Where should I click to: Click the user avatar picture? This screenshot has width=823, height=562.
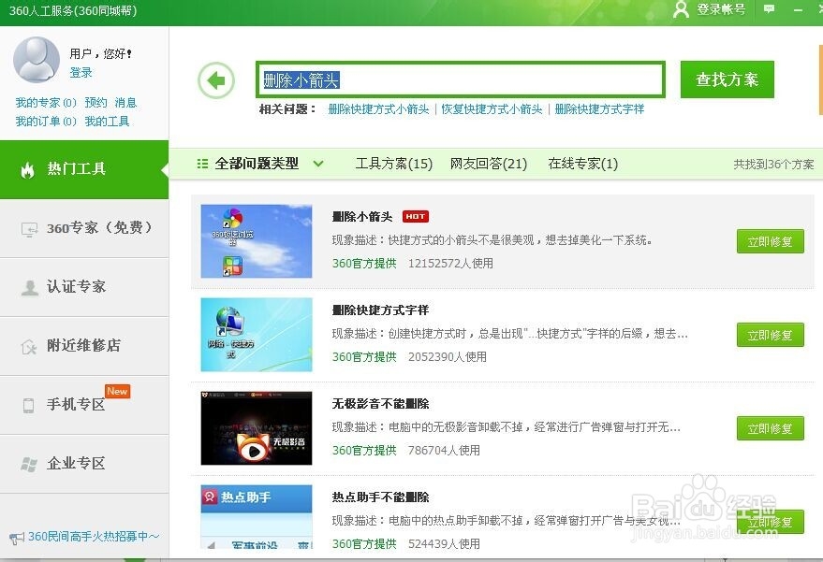point(37,60)
